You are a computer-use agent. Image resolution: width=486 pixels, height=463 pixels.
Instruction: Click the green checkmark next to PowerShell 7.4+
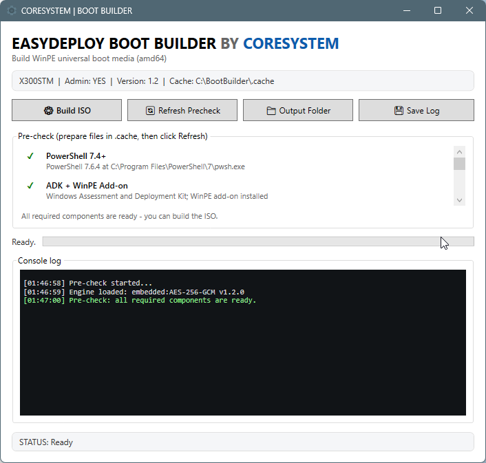(30, 156)
